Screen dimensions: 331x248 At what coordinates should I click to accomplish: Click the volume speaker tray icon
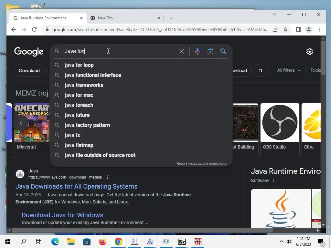click(x=289, y=242)
